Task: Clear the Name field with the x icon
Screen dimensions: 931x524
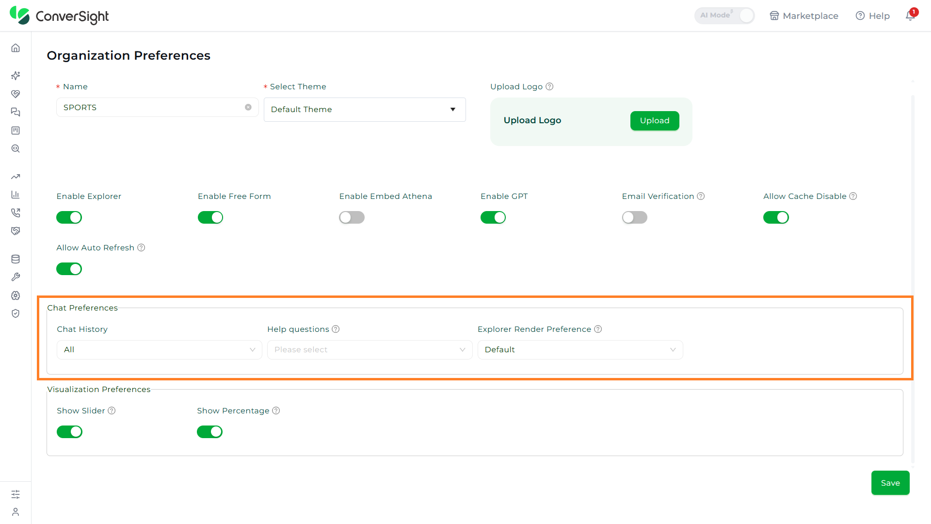Action: pyautogui.click(x=248, y=107)
